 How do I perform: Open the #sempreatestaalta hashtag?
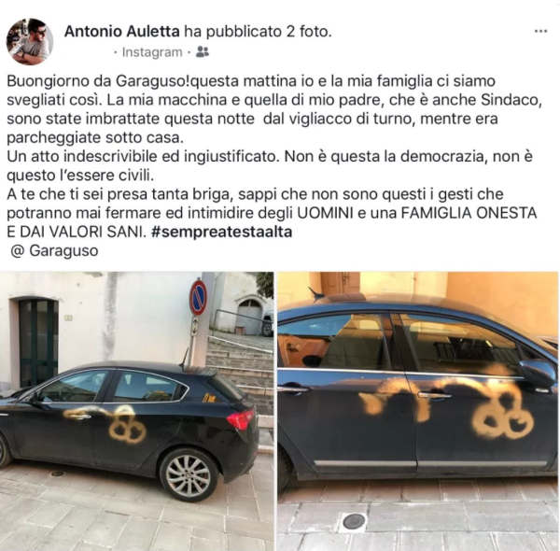(x=221, y=232)
